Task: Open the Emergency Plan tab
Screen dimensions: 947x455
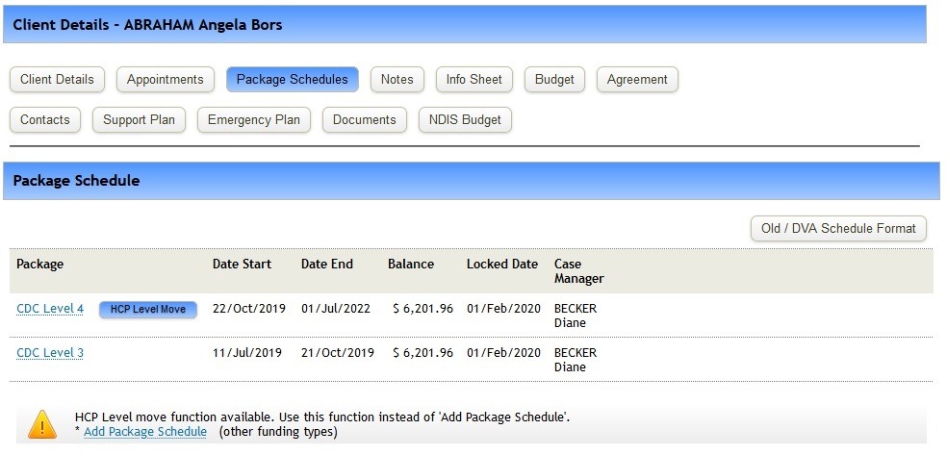Action: (x=254, y=120)
